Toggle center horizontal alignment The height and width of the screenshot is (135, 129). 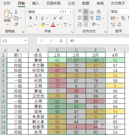tap(86, 18)
